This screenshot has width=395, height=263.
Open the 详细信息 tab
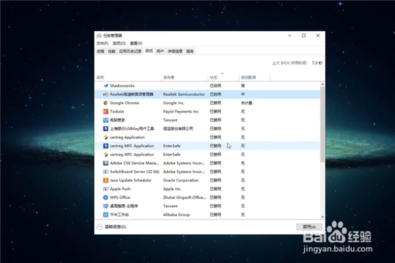pos(175,51)
